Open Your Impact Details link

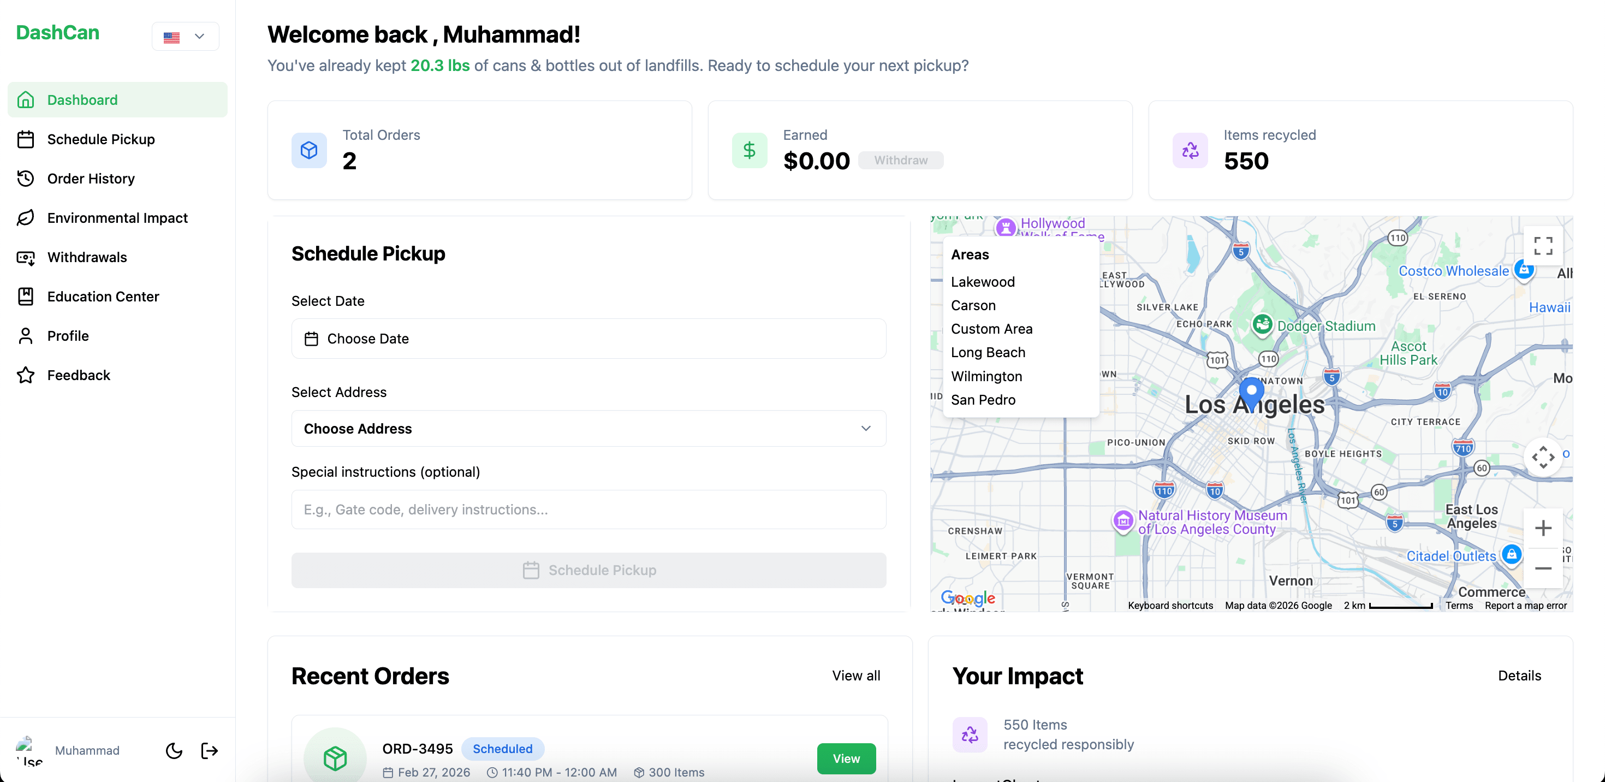[x=1519, y=676]
